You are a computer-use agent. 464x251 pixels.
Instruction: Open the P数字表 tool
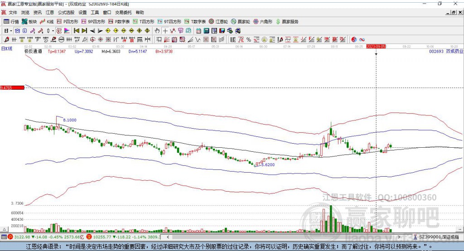pos(119,22)
